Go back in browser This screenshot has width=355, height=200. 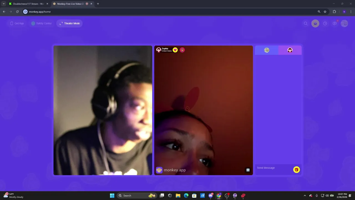coord(4,12)
